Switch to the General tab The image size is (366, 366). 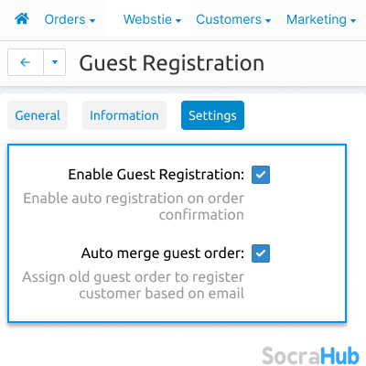(x=38, y=115)
